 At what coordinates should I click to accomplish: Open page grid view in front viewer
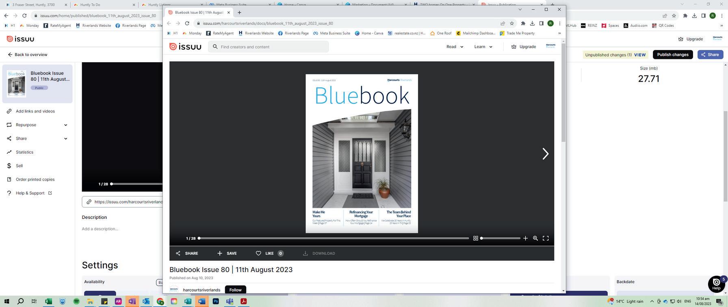pos(476,238)
